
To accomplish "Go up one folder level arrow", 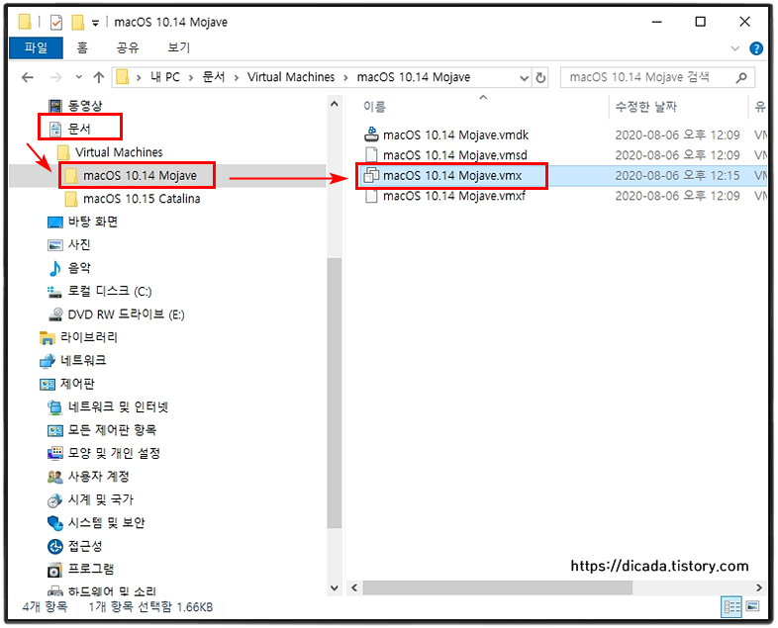I will 99,77.
